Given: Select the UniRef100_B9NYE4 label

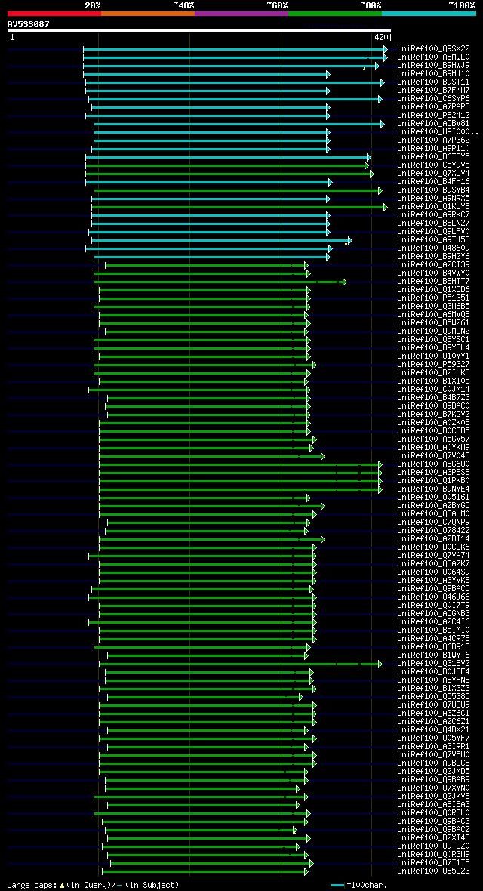Looking at the screenshot, I should pyautogui.click(x=433, y=489).
